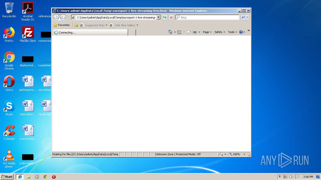Open the Tools menu

coord(232,32)
